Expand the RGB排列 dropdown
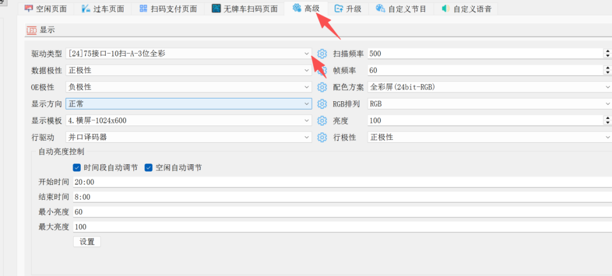Image resolution: width=612 pixels, height=276 pixels. tap(608, 104)
